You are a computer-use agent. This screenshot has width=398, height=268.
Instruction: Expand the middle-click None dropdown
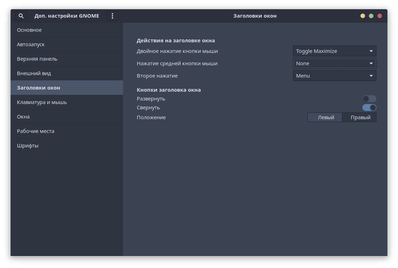(x=335, y=63)
